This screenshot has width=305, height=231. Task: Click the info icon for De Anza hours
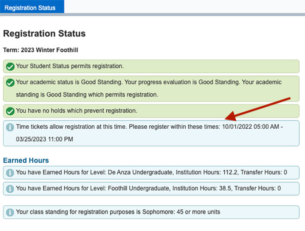(9, 173)
